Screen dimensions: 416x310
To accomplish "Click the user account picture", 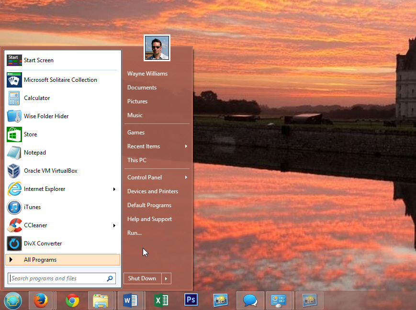I will 157,48.
